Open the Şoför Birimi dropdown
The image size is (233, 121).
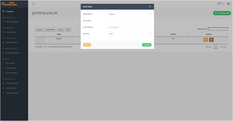pos(129,14)
